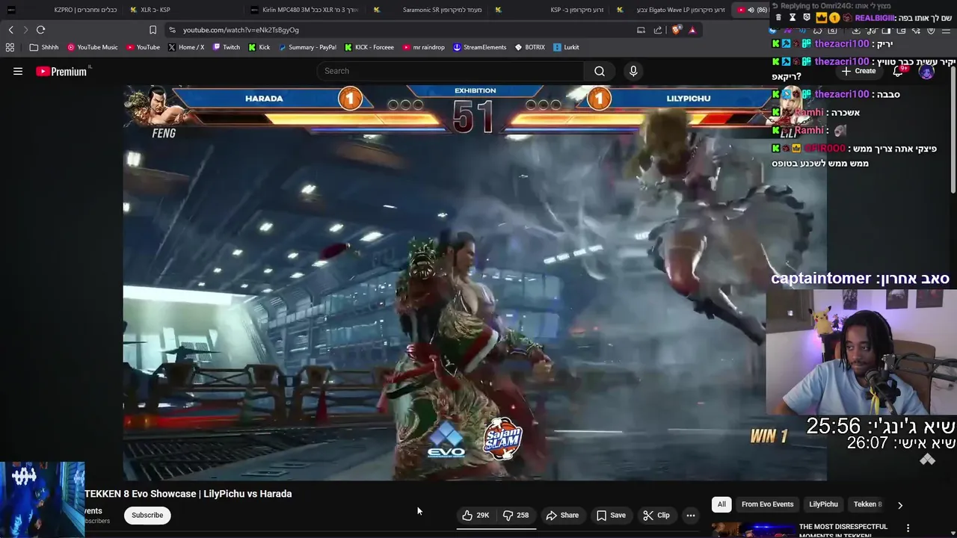957x538 pixels.
Task: Open the YouTube bookmark
Action: 143,47
